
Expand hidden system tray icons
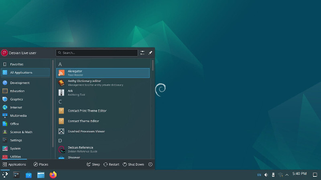287,175
